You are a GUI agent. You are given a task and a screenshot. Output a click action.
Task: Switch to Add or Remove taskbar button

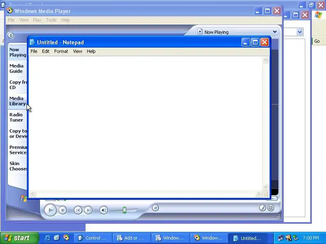(131, 238)
